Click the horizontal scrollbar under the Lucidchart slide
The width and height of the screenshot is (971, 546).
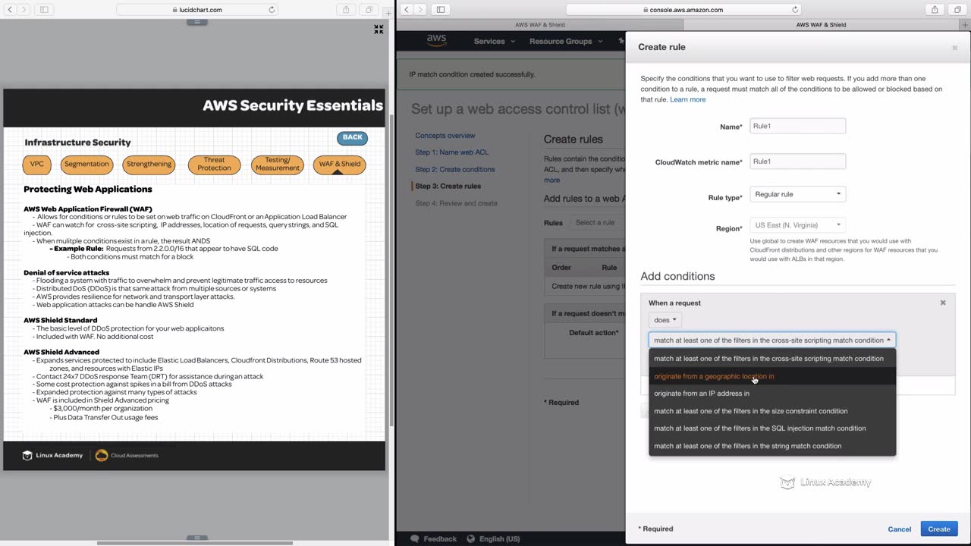(195, 543)
